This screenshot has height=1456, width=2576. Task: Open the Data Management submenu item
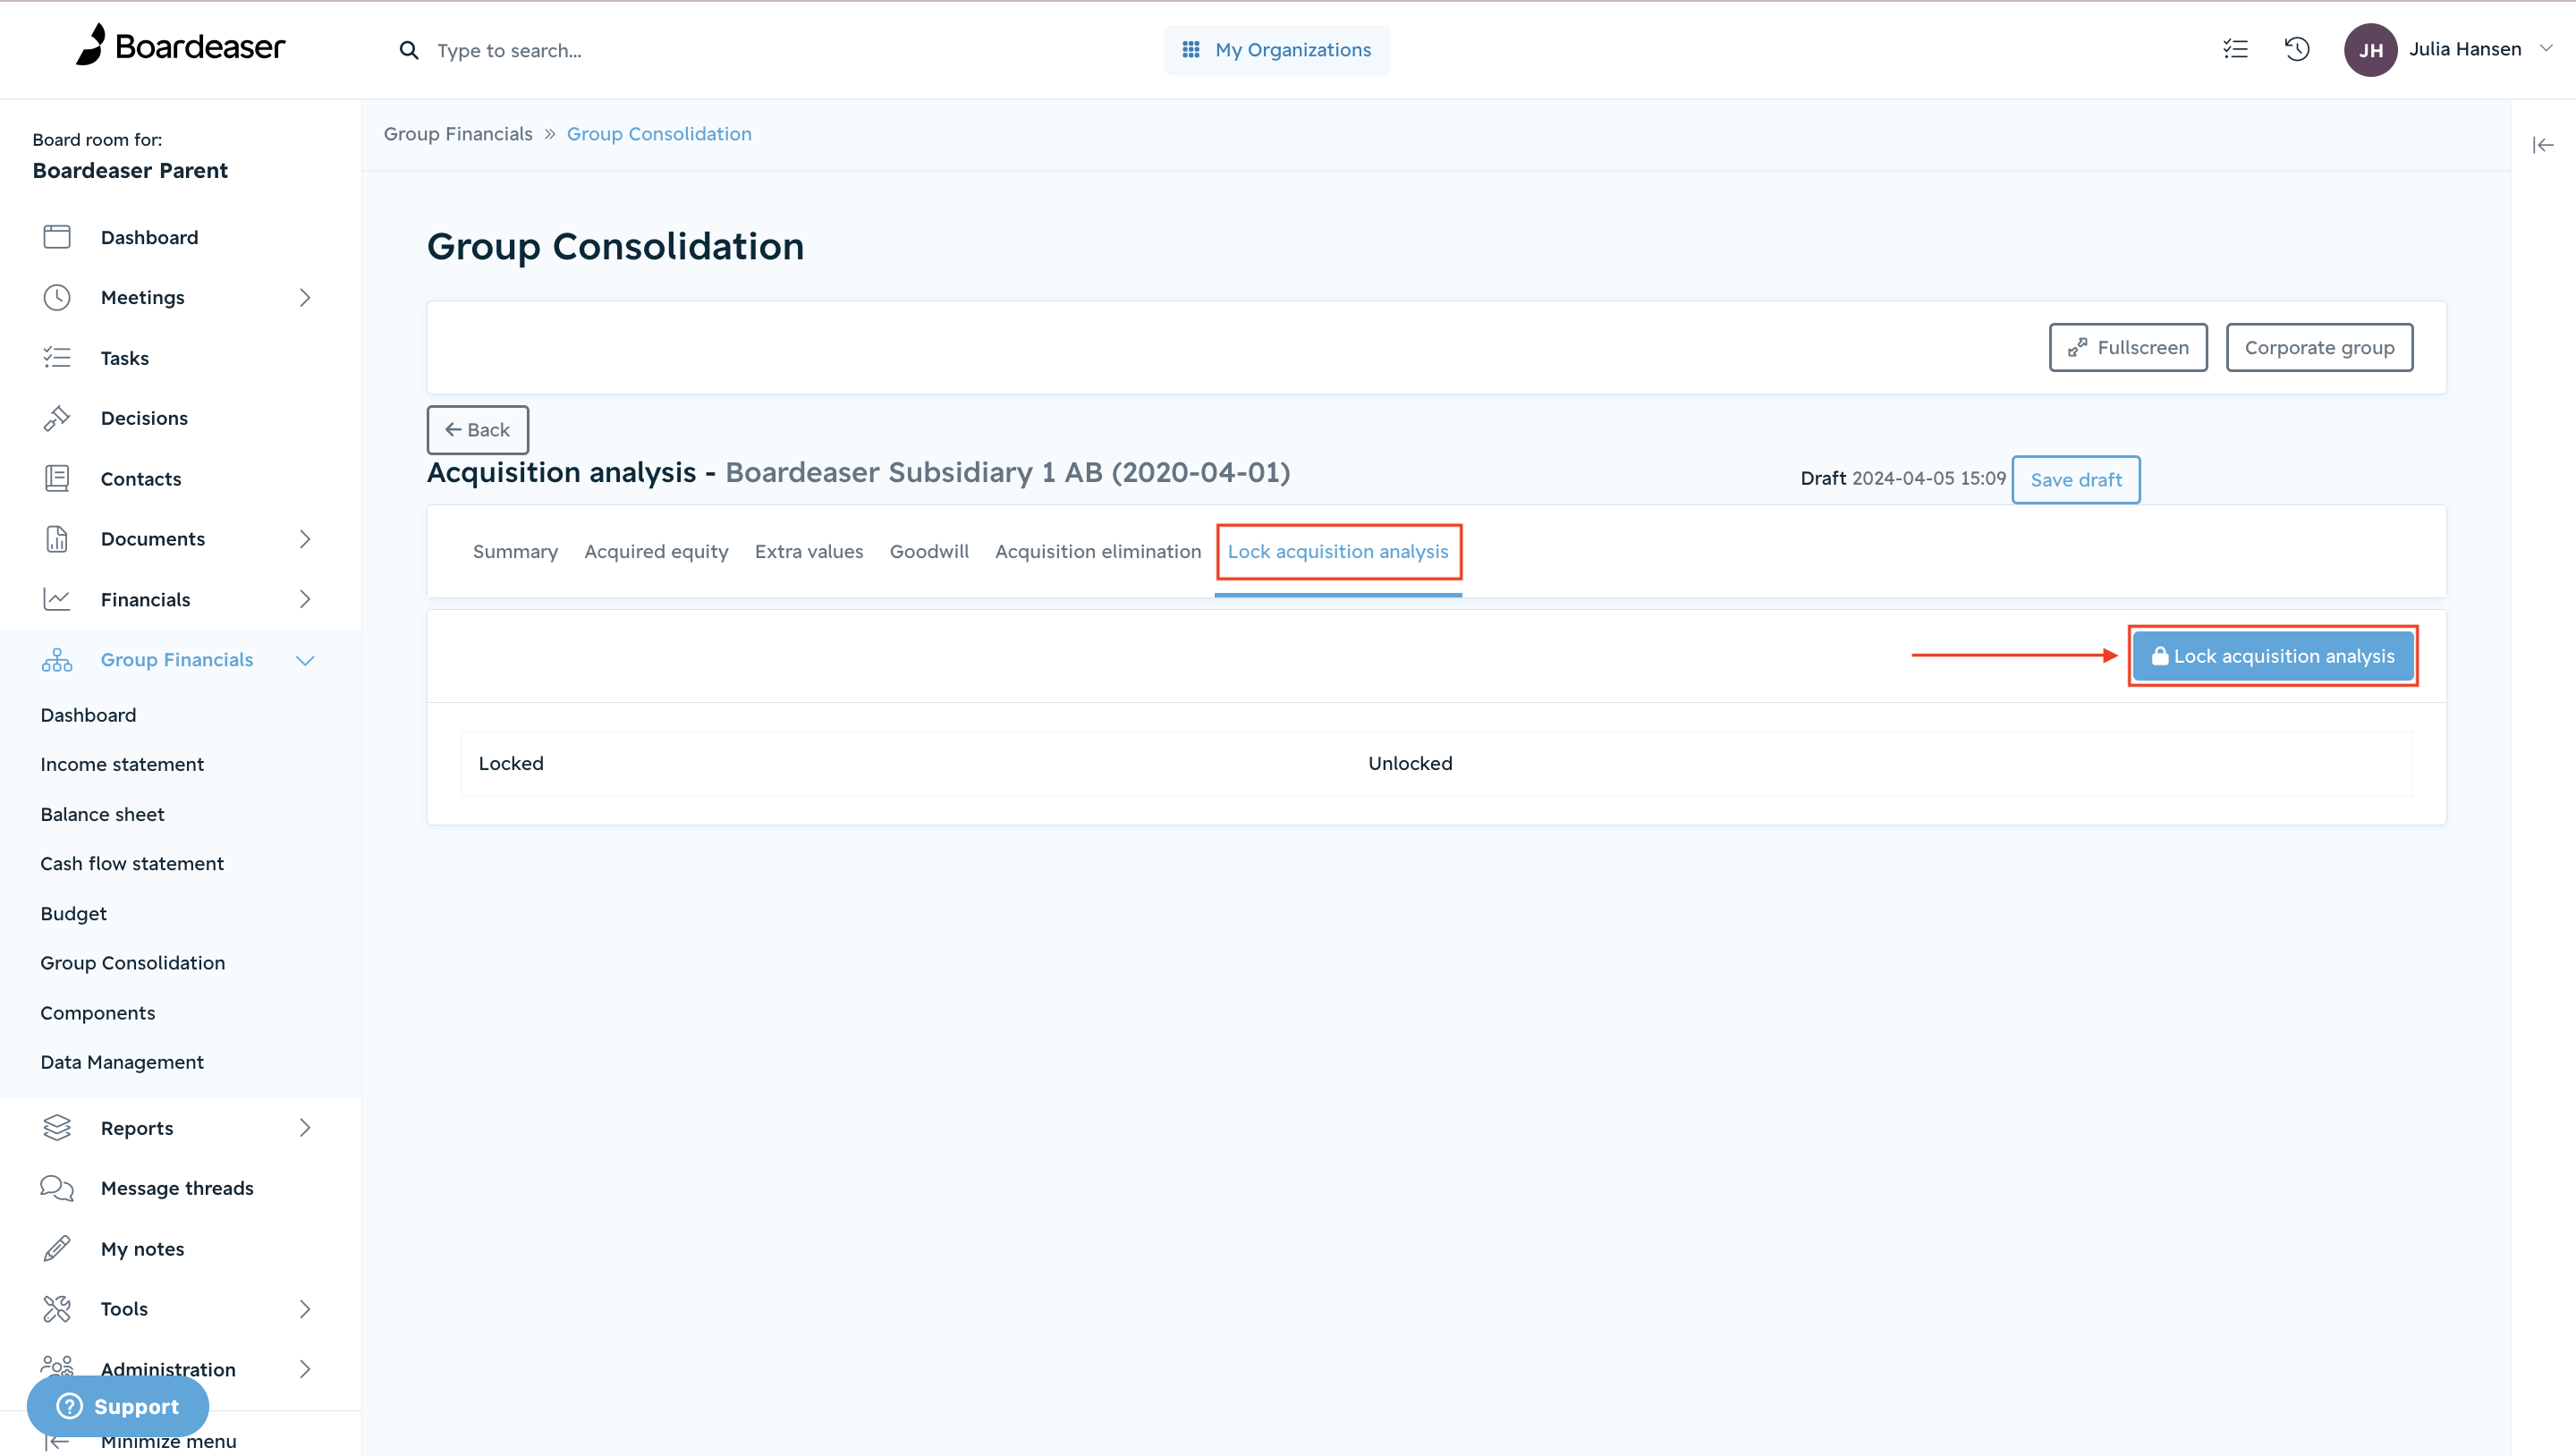click(x=122, y=1062)
